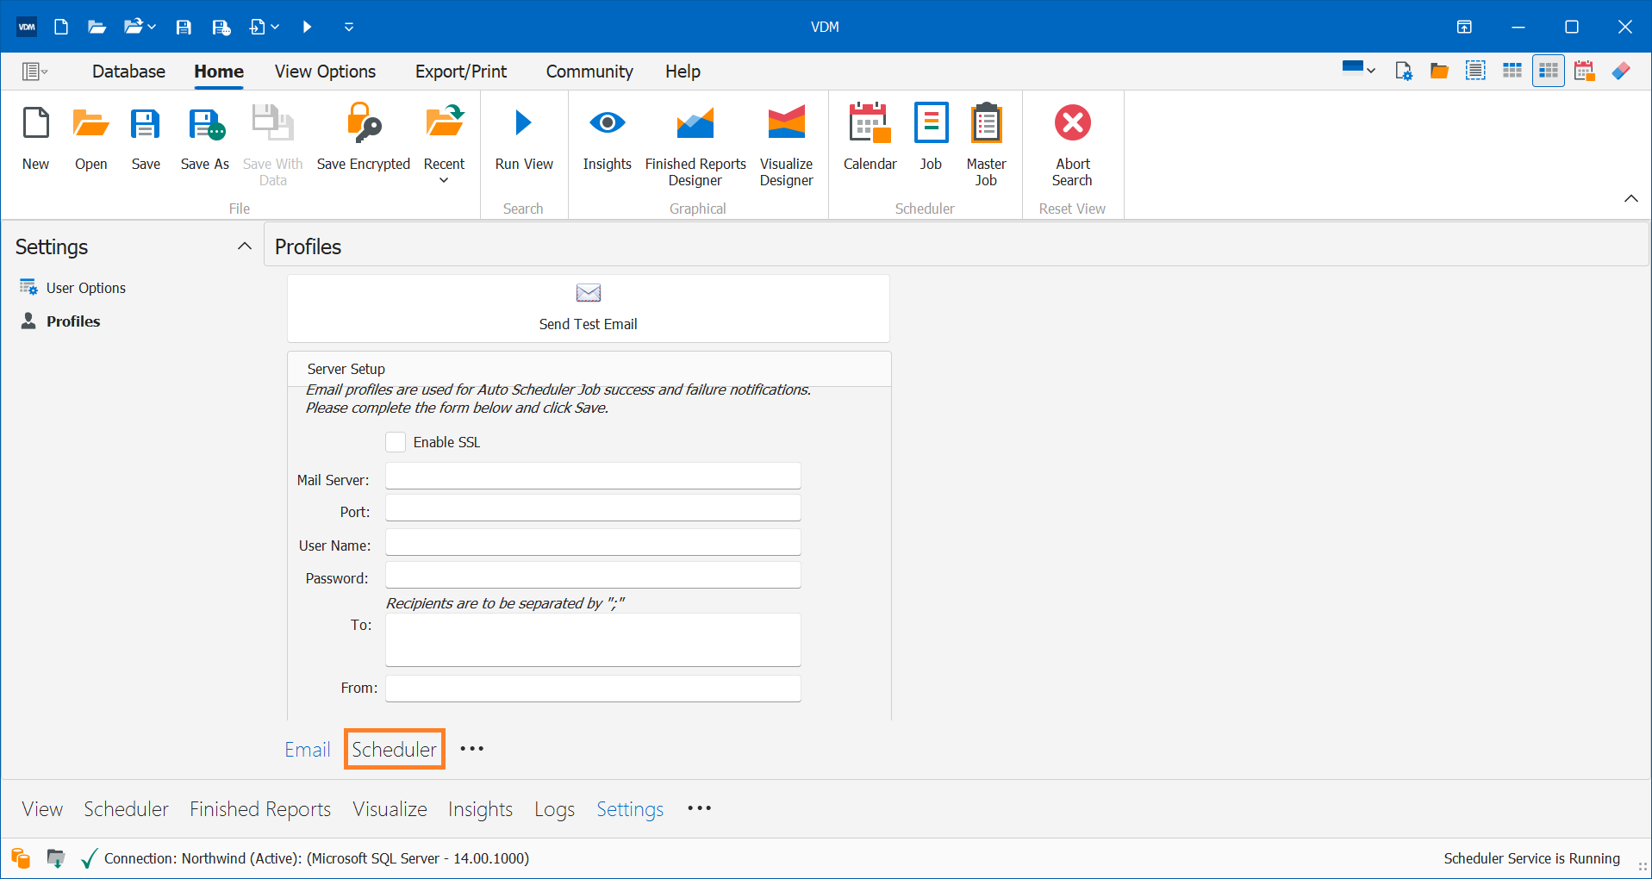This screenshot has width=1652, height=879.
Task: Open the overflow dots next to the Scheduler tab
Action: pos(472,749)
